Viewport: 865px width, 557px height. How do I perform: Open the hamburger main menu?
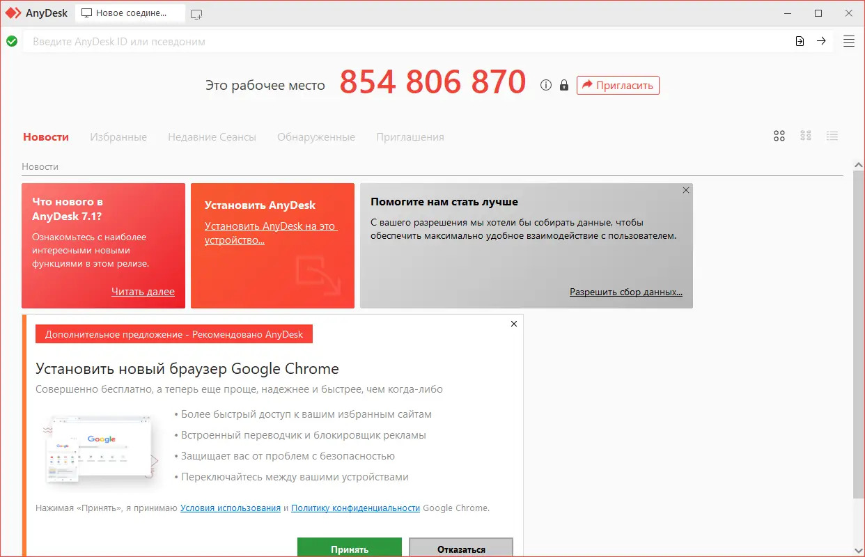(849, 41)
